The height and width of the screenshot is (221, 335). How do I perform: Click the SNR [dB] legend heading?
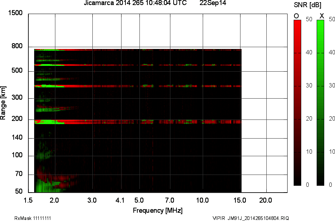coord(307,4)
